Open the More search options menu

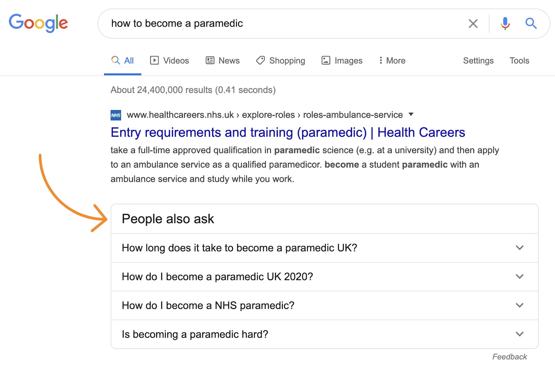click(x=392, y=60)
